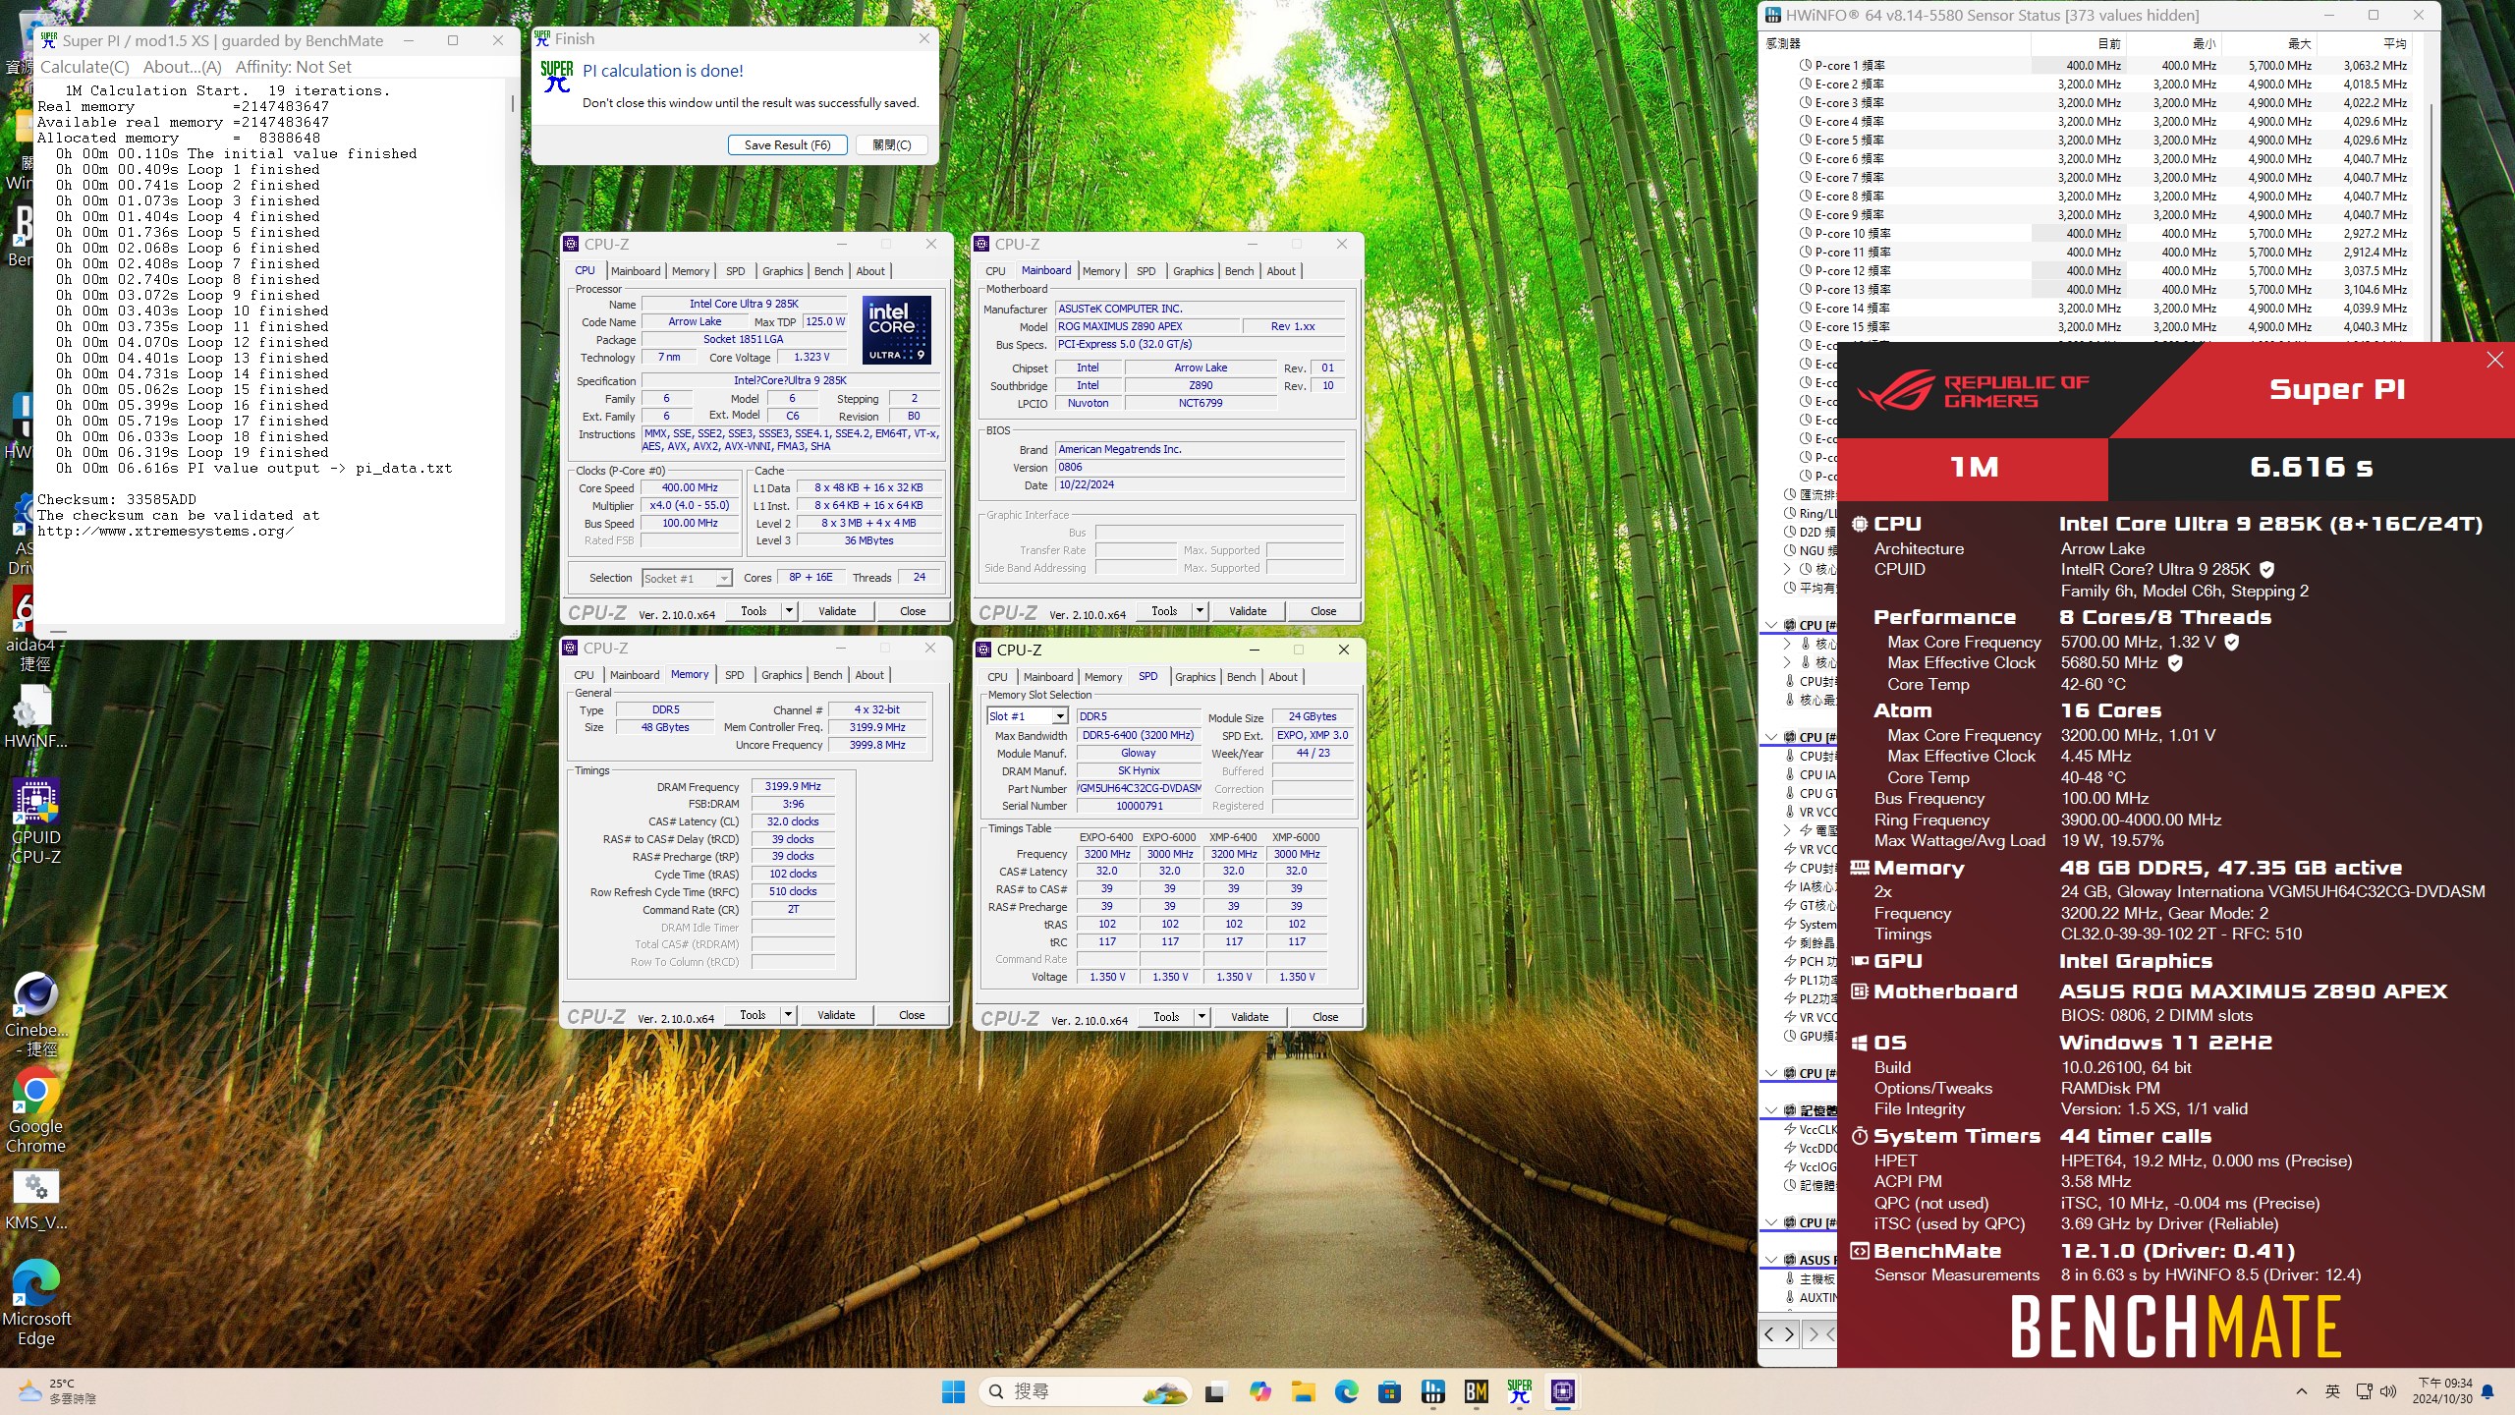Click Validate in the CPU-Z CPU window

837,611
